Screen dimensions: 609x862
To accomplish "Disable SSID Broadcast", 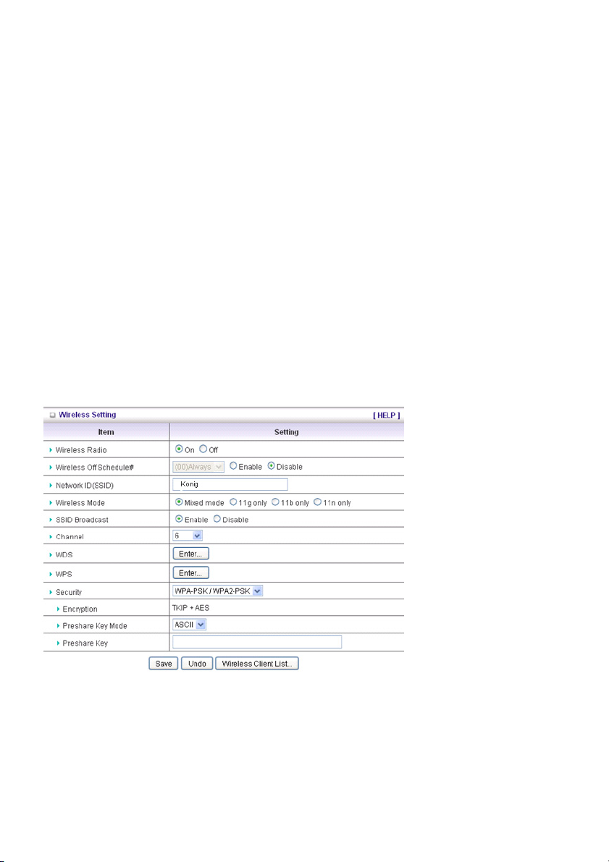I will pos(217,519).
